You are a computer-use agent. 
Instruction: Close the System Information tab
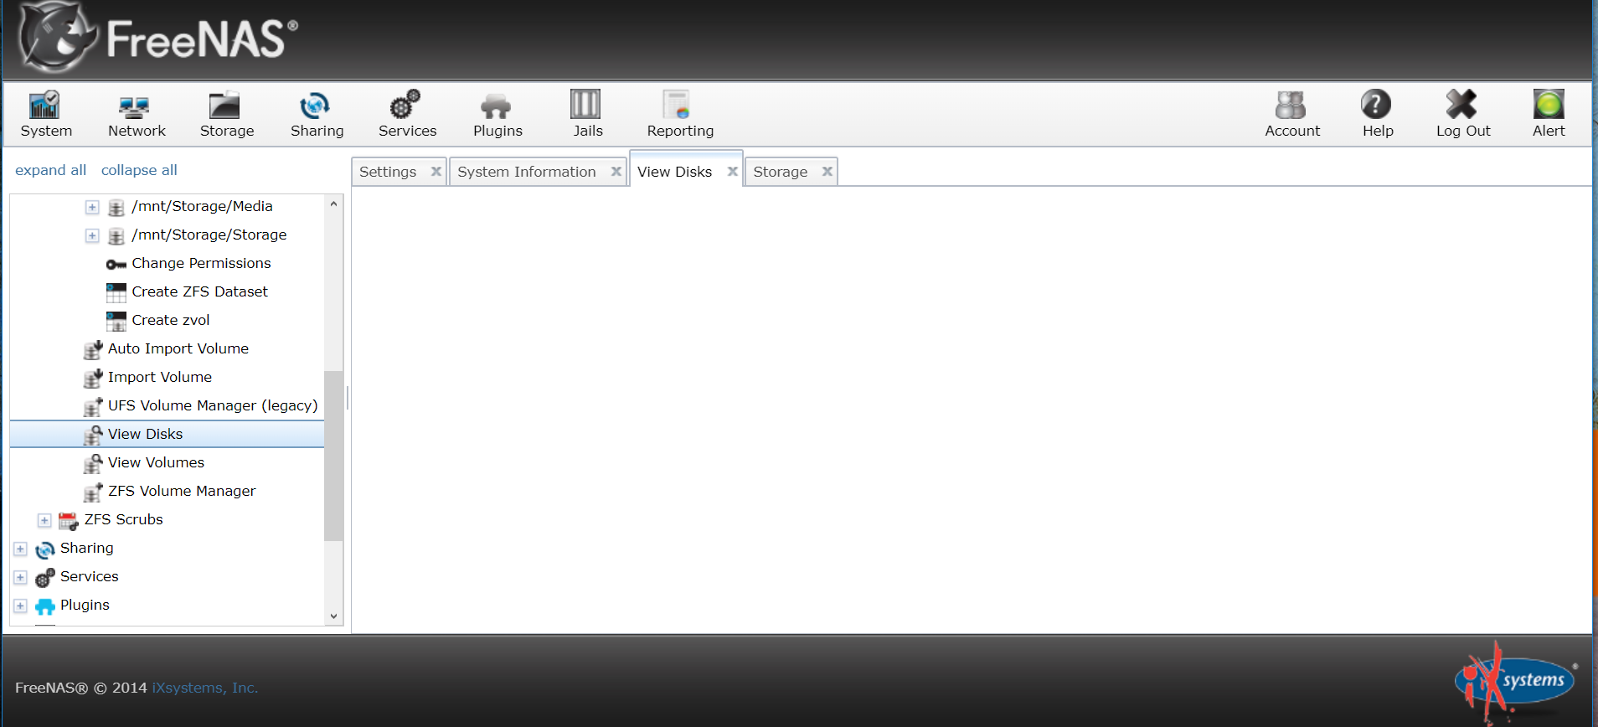pos(616,171)
